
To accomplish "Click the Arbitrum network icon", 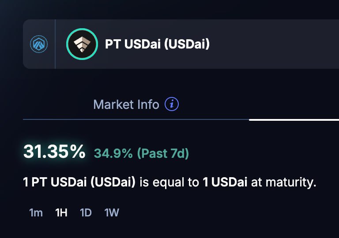I will (39, 44).
